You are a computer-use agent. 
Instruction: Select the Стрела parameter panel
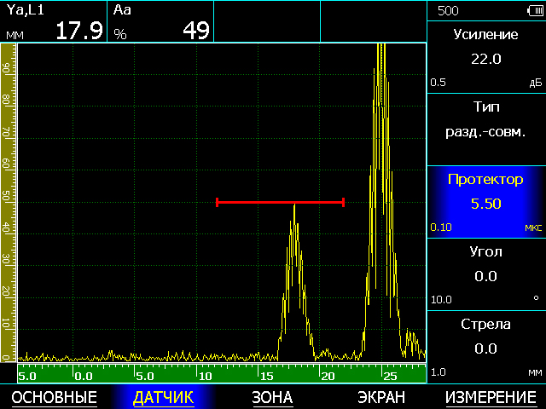(x=485, y=346)
